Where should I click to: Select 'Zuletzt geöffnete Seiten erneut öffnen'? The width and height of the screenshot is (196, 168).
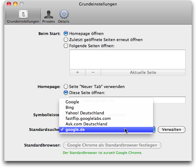(x=66, y=40)
